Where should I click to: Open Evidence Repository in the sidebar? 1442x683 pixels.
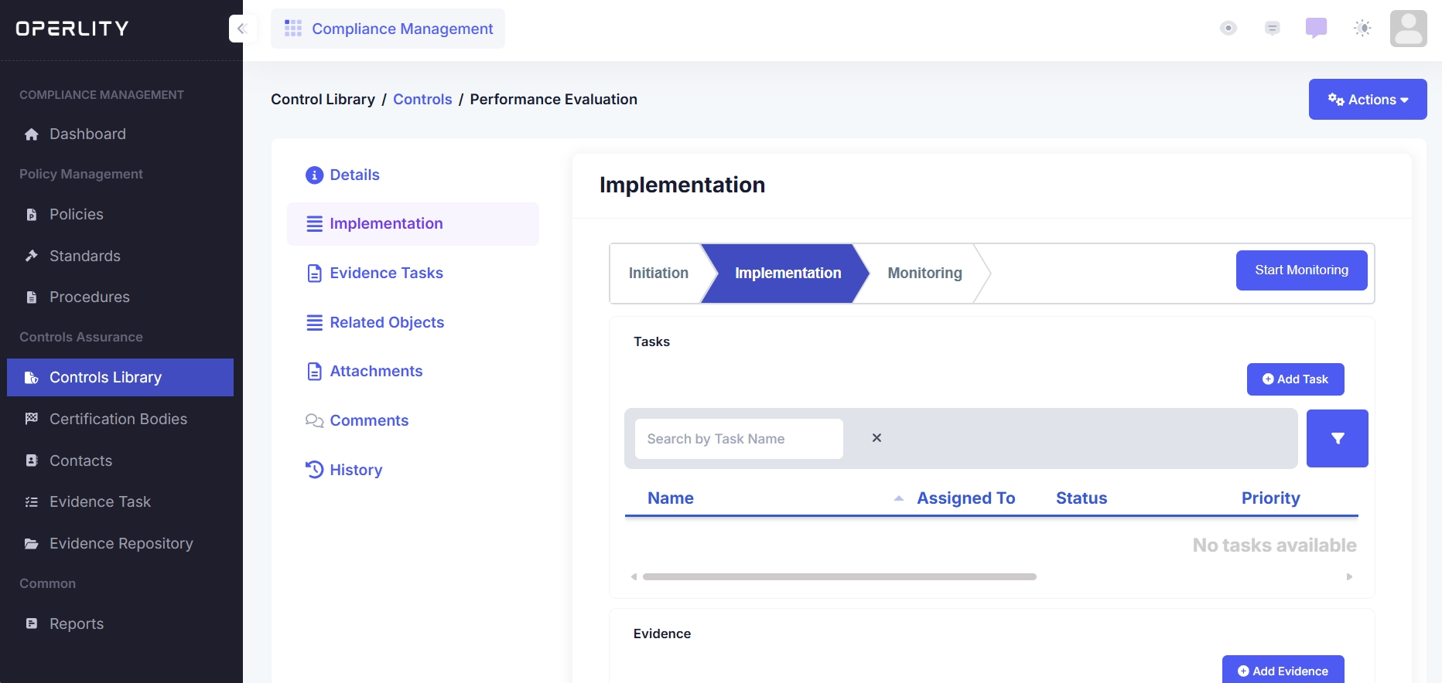coord(121,543)
